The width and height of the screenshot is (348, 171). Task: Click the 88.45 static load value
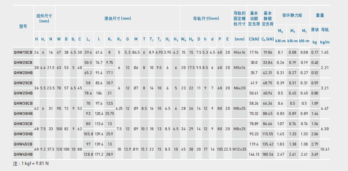(268, 114)
